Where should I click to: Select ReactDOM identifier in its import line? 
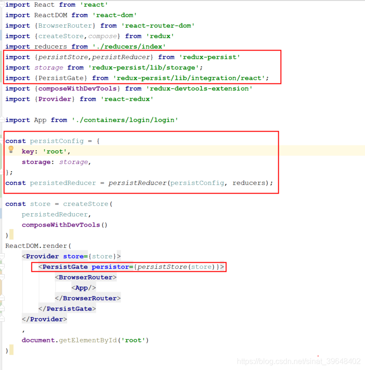(51, 15)
